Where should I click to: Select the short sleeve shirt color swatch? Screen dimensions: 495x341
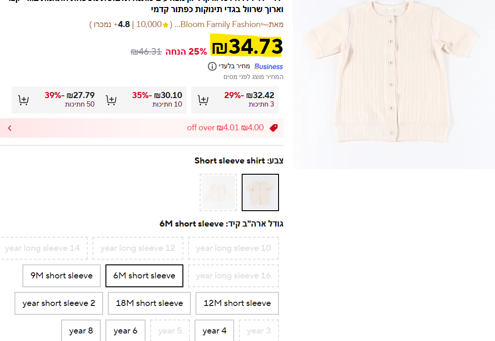(x=260, y=192)
